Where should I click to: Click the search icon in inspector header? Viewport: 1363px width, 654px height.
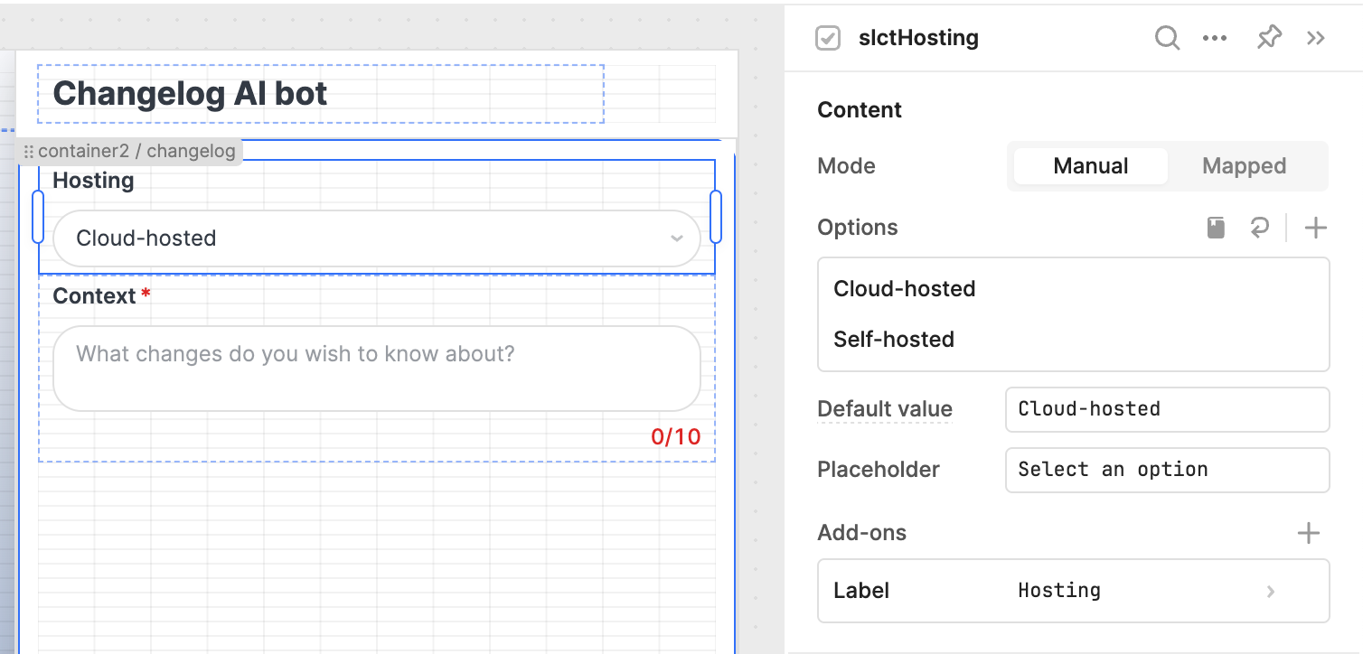pos(1167,38)
